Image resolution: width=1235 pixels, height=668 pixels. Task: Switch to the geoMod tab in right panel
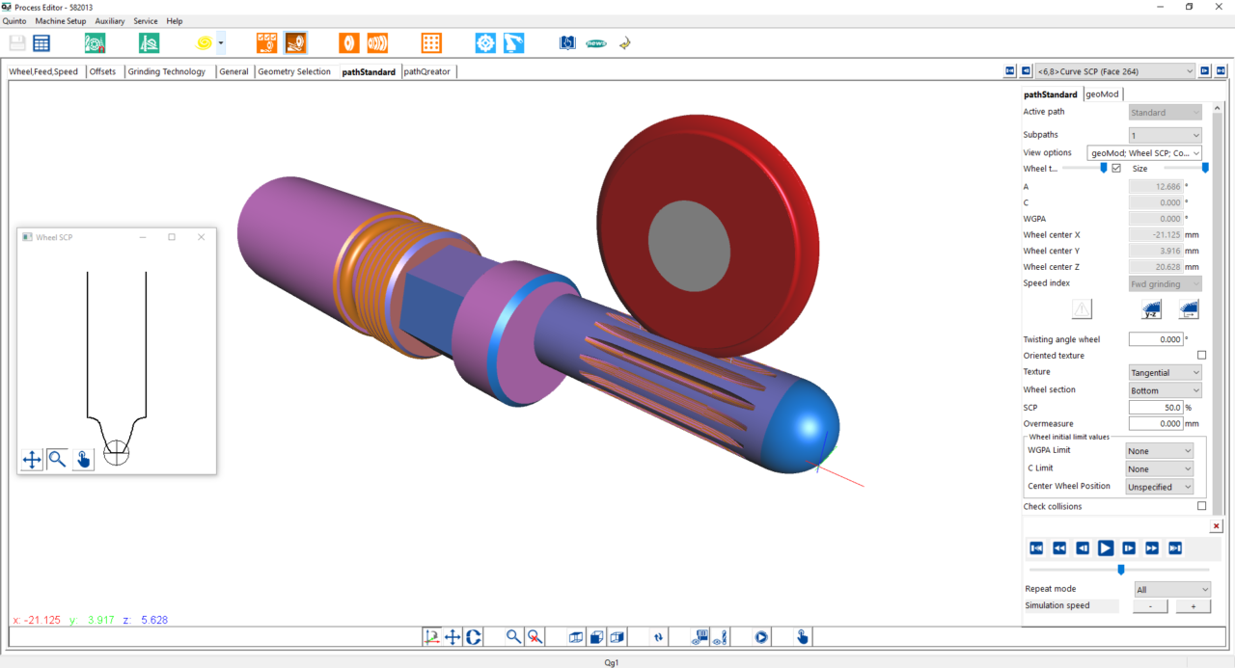1102,94
